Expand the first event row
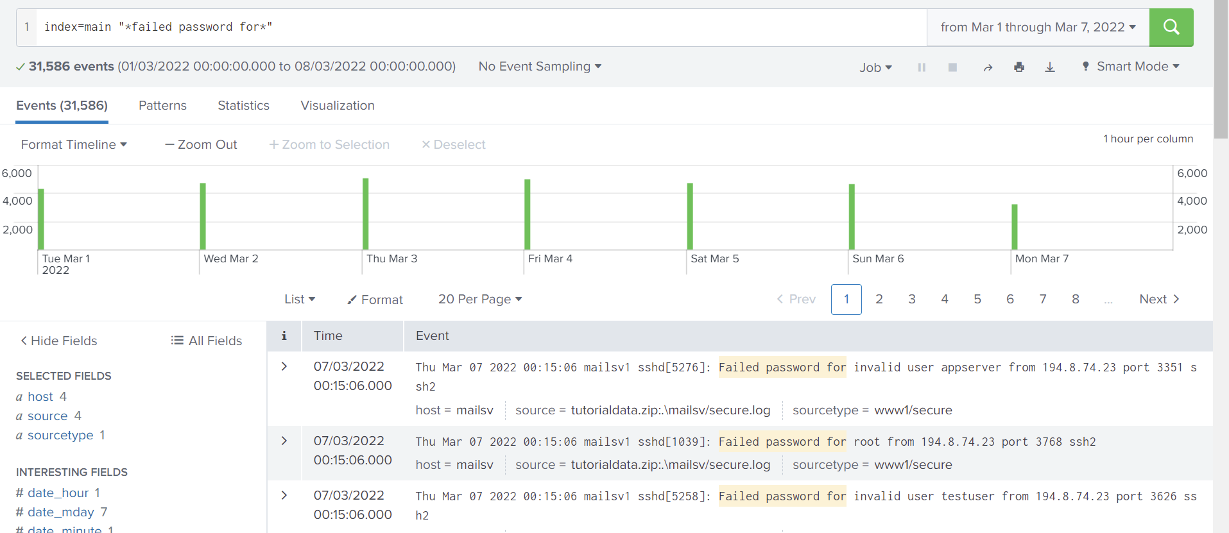This screenshot has width=1229, height=533. coord(284,366)
